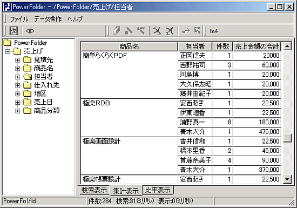
Task: Click the eye view icon in toolbar
Action: point(30,31)
